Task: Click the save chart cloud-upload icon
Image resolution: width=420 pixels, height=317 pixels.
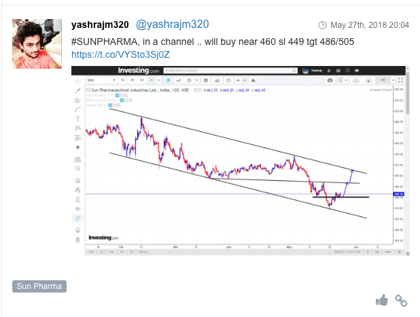Action: click(368, 80)
